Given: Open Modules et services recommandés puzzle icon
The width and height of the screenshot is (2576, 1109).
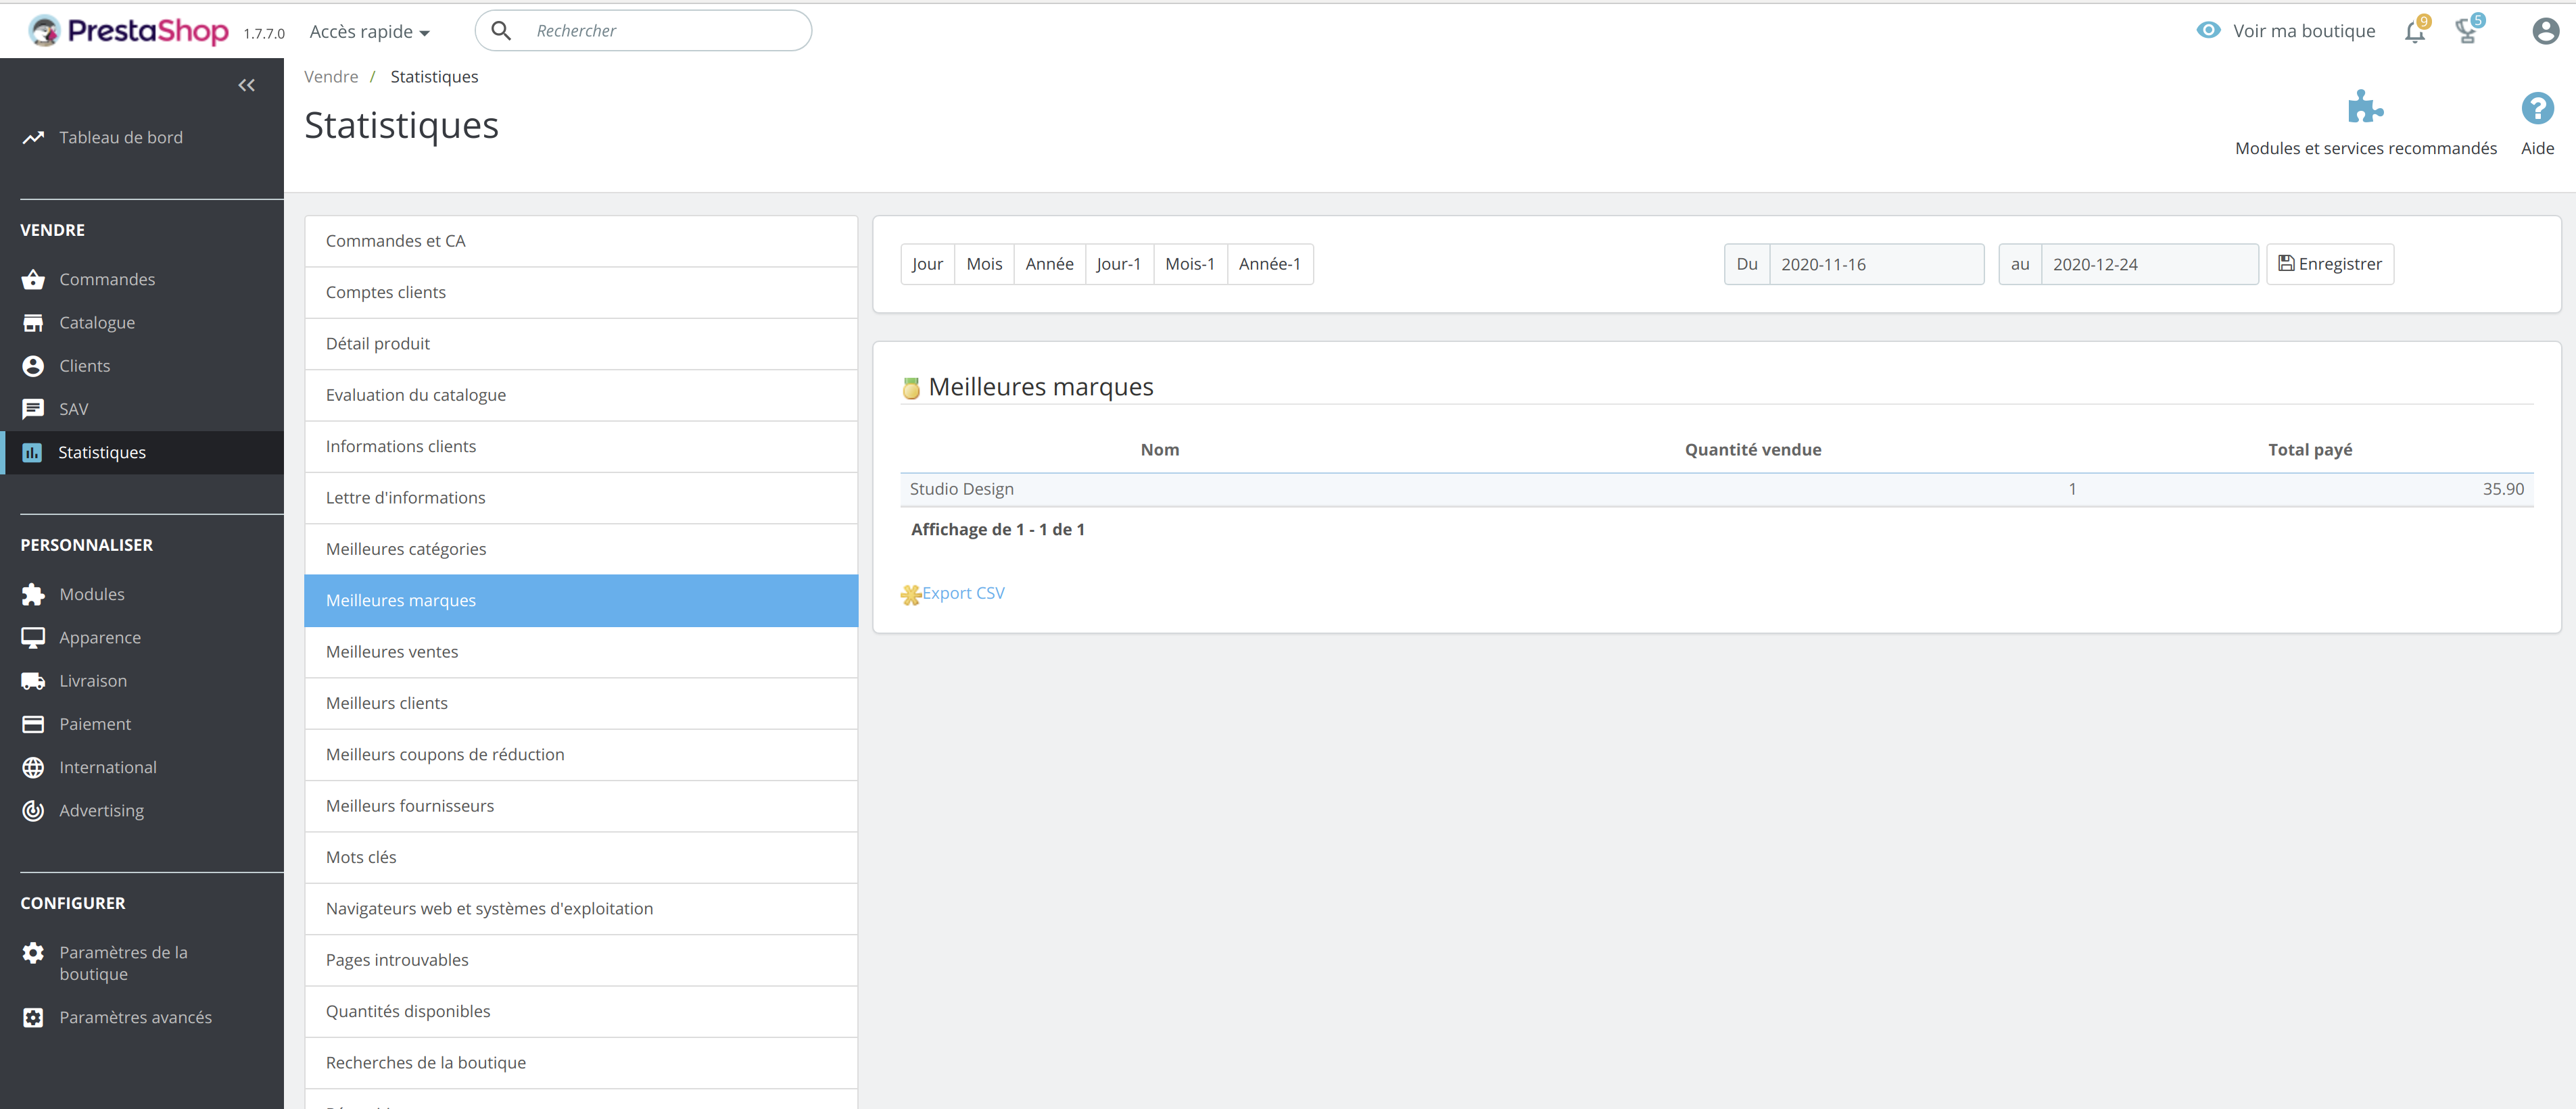Looking at the screenshot, I should pyautogui.click(x=2364, y=108).
